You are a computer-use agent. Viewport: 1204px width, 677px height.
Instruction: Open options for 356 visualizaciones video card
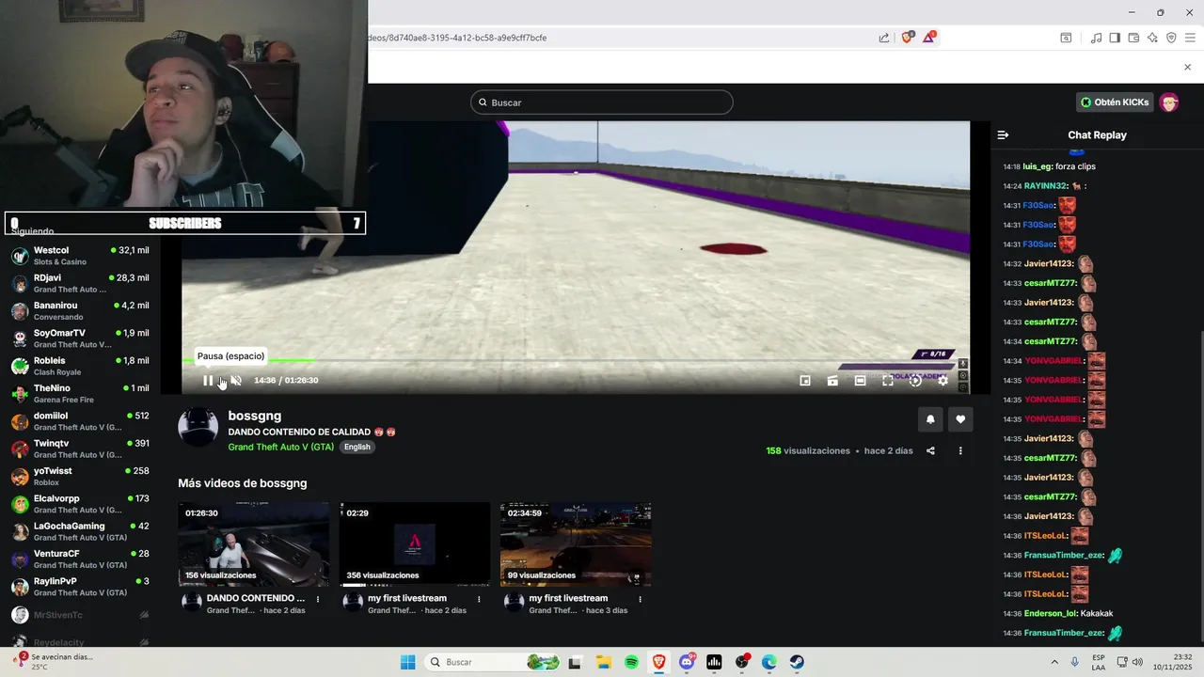[x=479, y=599]
